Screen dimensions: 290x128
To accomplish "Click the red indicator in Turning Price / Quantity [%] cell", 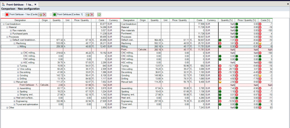I will [236, 66].
